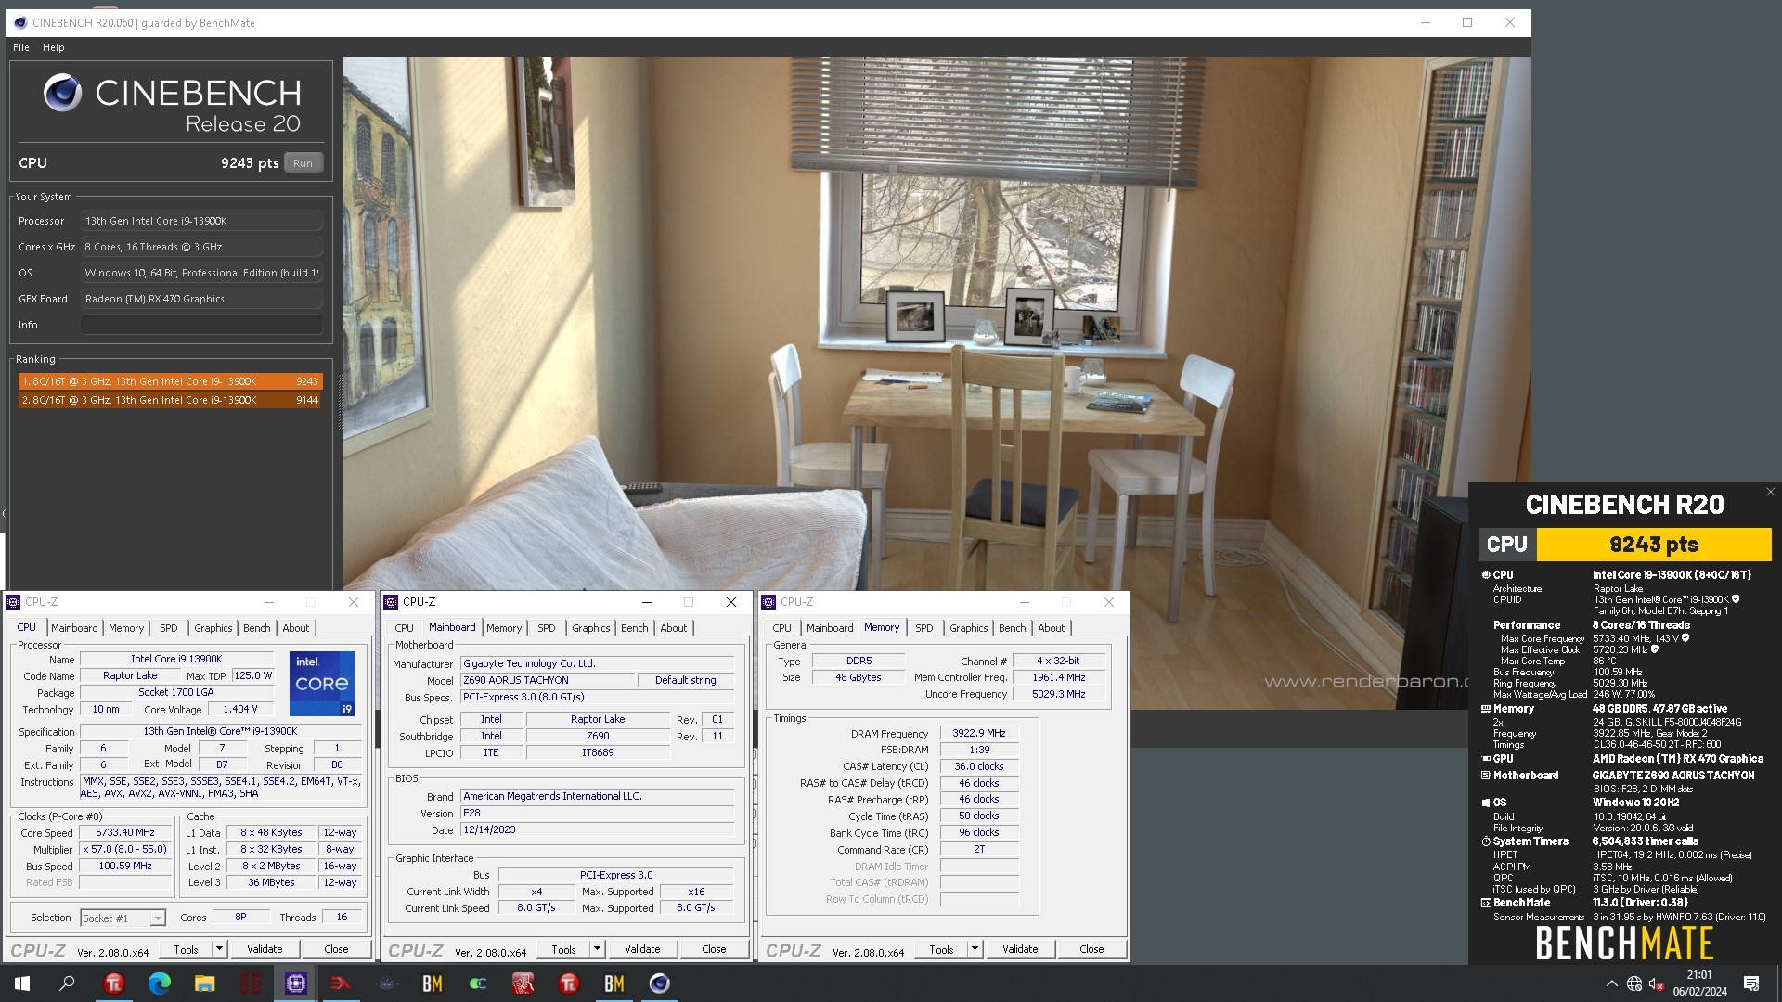The width and height of the screenshot is (1782, 1002).
Task: Open the Socket #1 selection dropdown
Action: pos(123,918)
